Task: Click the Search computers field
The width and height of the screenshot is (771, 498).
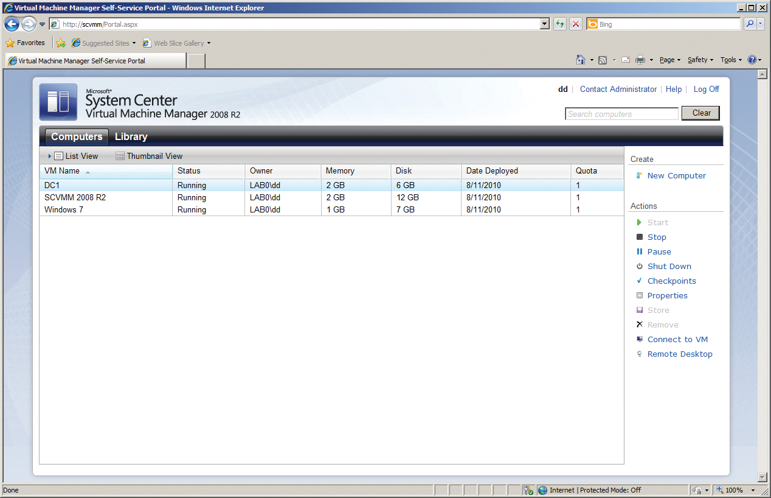Action: click(x=621, y=113)
